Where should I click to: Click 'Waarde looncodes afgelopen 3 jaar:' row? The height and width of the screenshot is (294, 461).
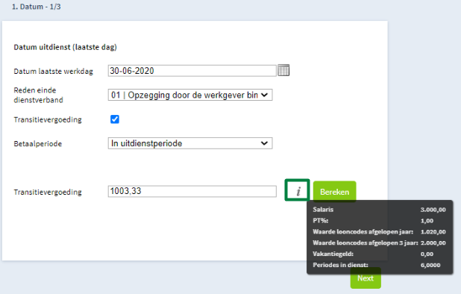[x=379, y=243]
